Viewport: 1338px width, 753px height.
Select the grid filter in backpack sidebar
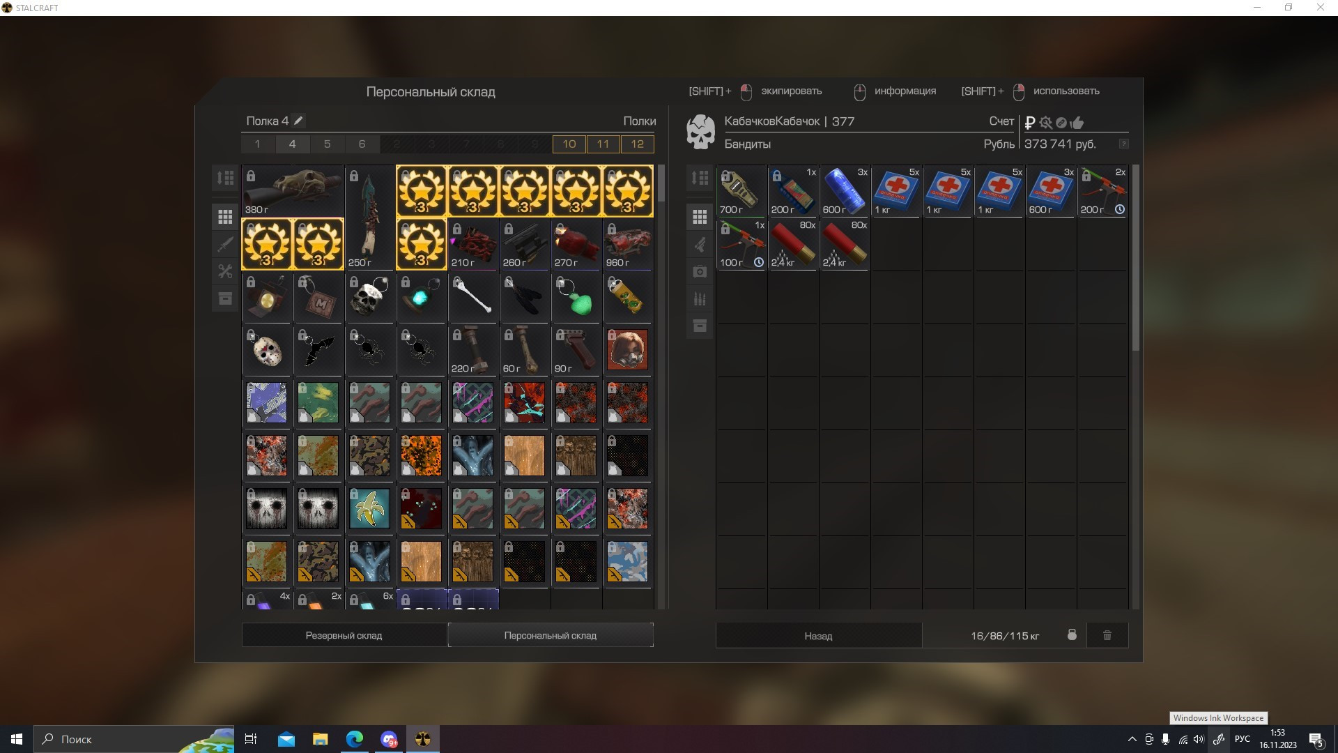700,217
